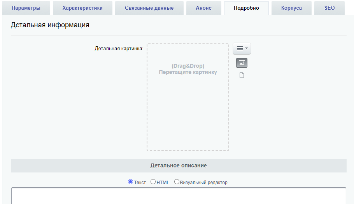Expand the small arrow beside hamburger lines
Image resolution: width=354 pixels, height=204 pixels.
point(246,48)
